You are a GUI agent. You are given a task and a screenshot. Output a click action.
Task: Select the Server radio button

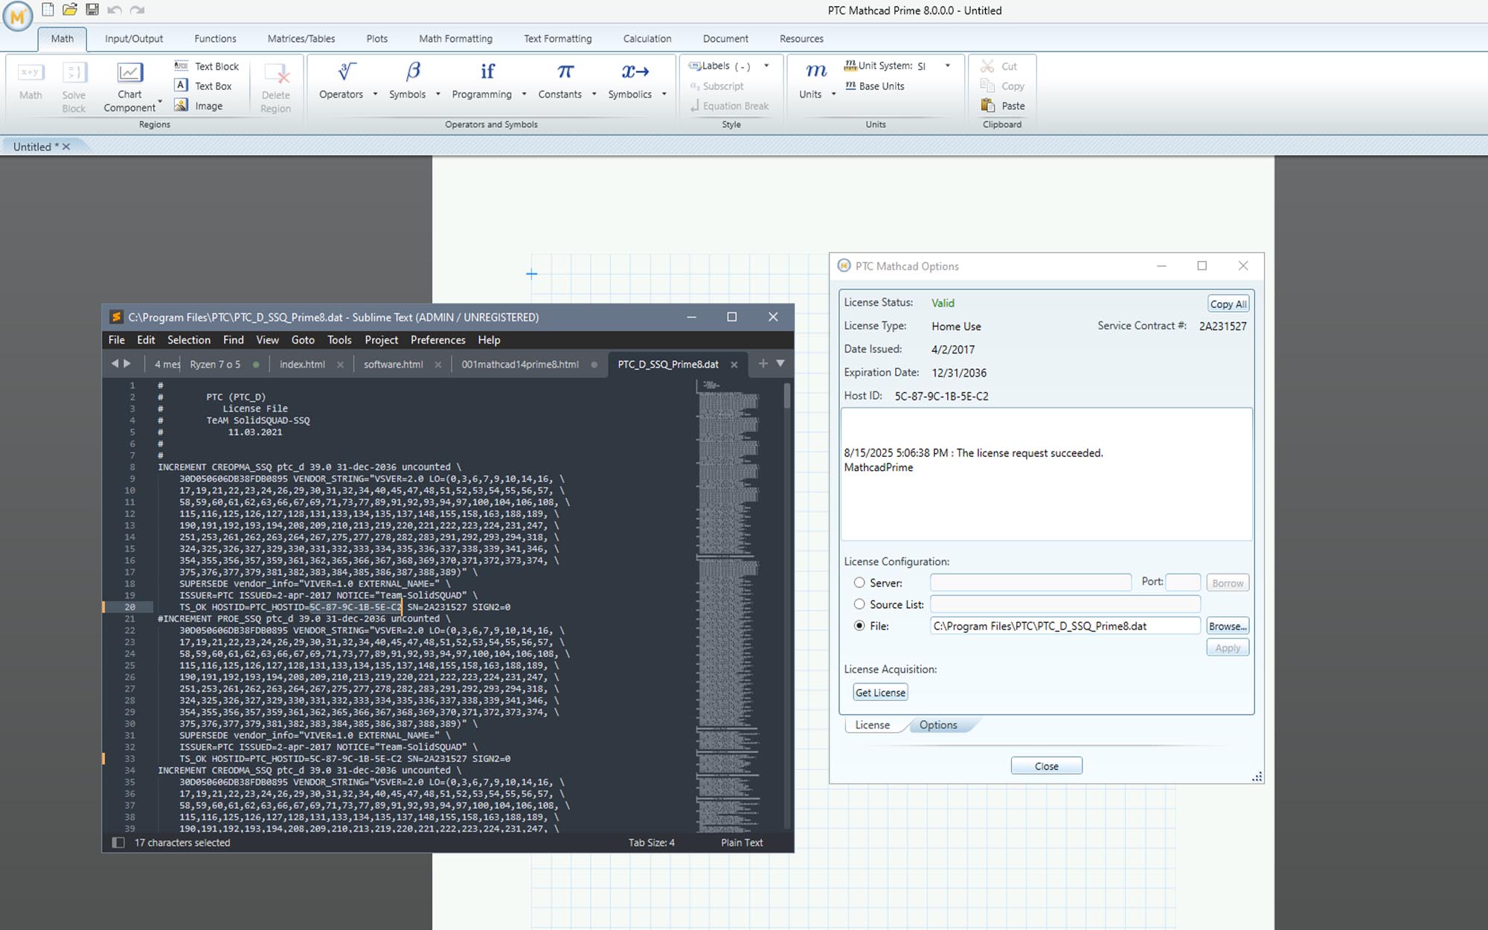point(859,583)
